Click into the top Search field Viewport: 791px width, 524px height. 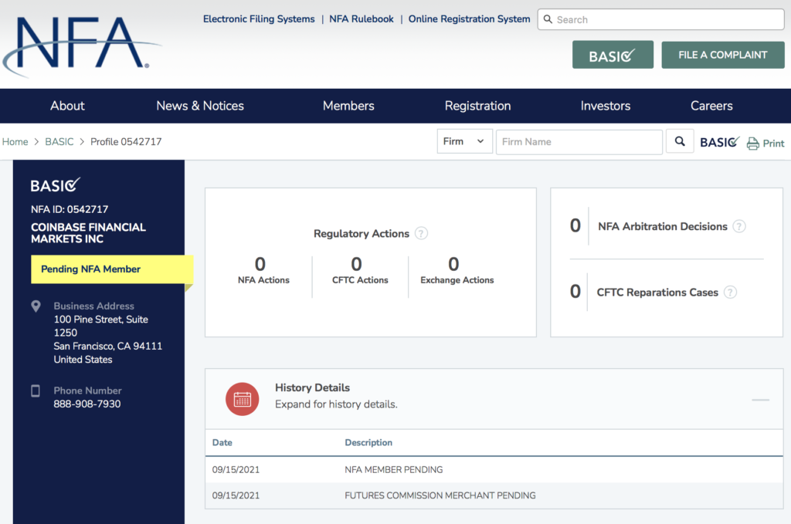pos(661,19)
